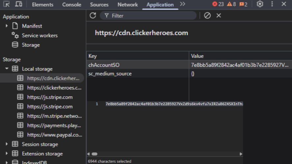Sort by the Key column header
The height and width of the screenshot is (164, 292).
138,56
